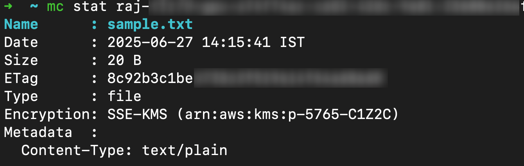
Task: Click the green mc command
Action: coord(55,7)
